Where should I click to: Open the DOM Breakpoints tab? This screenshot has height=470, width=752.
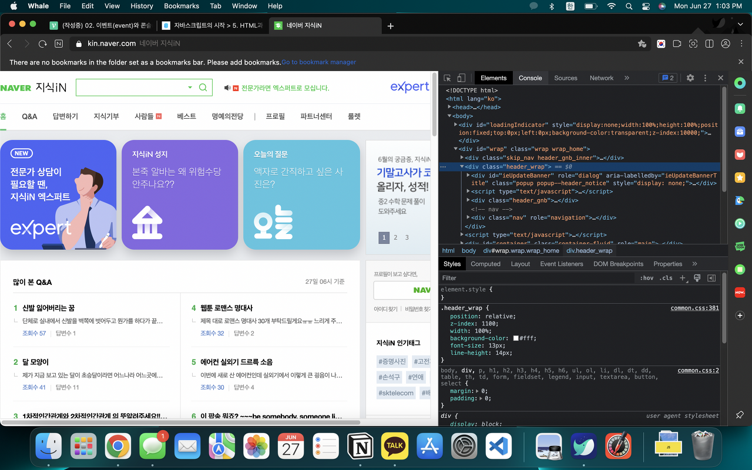pos(618,264)
